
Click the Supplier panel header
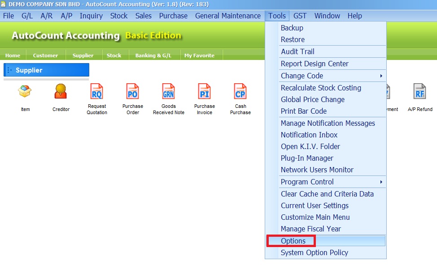click(46, 70)
